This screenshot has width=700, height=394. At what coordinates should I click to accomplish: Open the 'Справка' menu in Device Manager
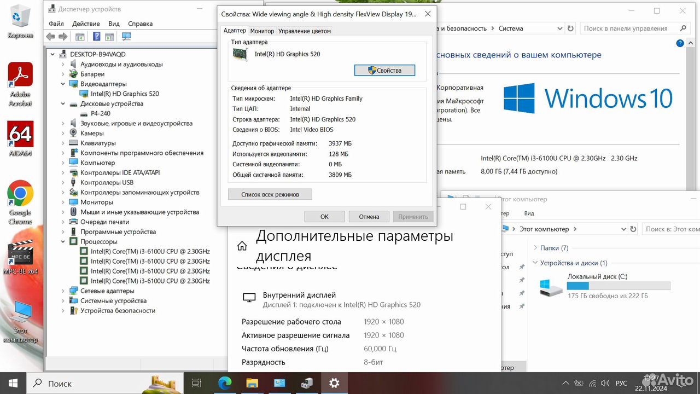140,24
